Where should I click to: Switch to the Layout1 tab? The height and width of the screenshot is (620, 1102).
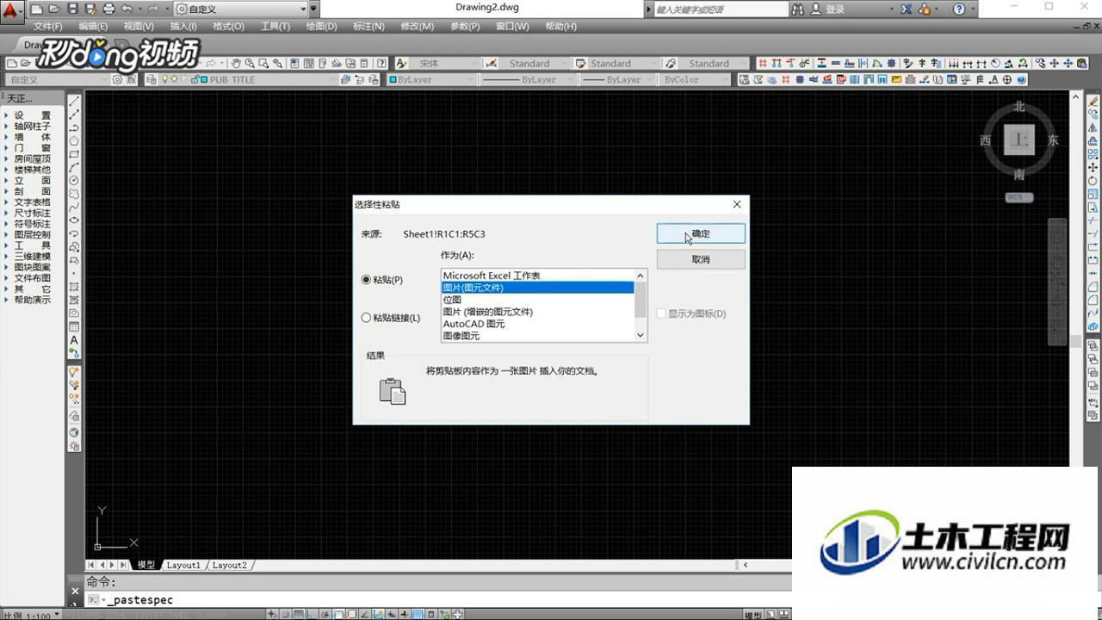[183, 565]
